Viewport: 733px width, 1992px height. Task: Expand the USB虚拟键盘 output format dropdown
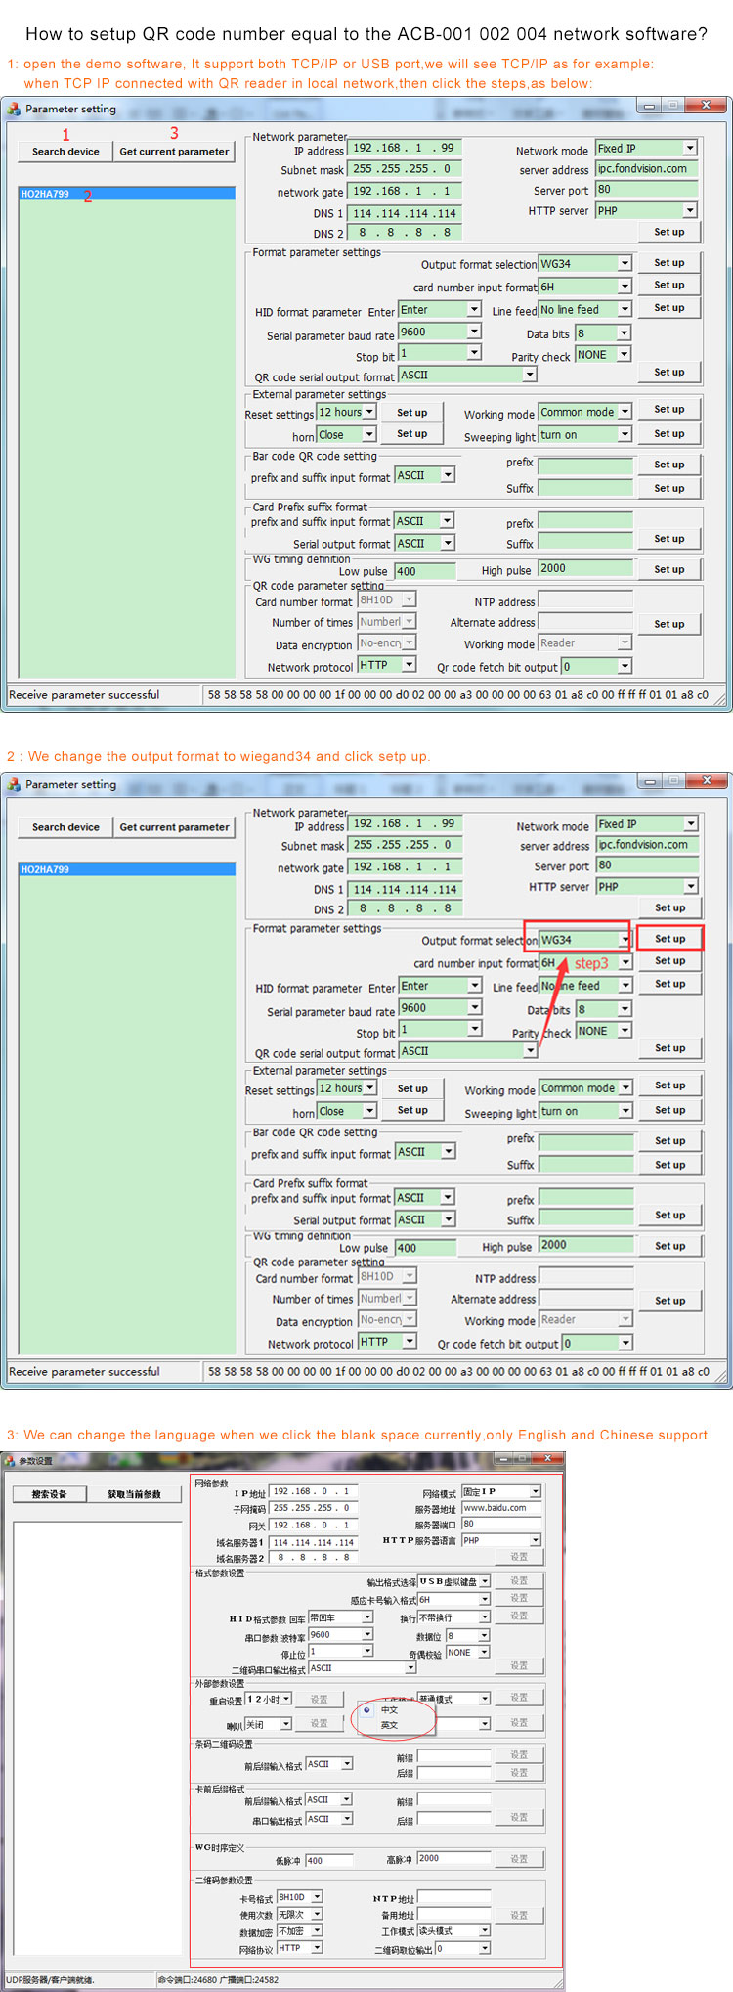pyautogui.click(x=484, y=1581)
